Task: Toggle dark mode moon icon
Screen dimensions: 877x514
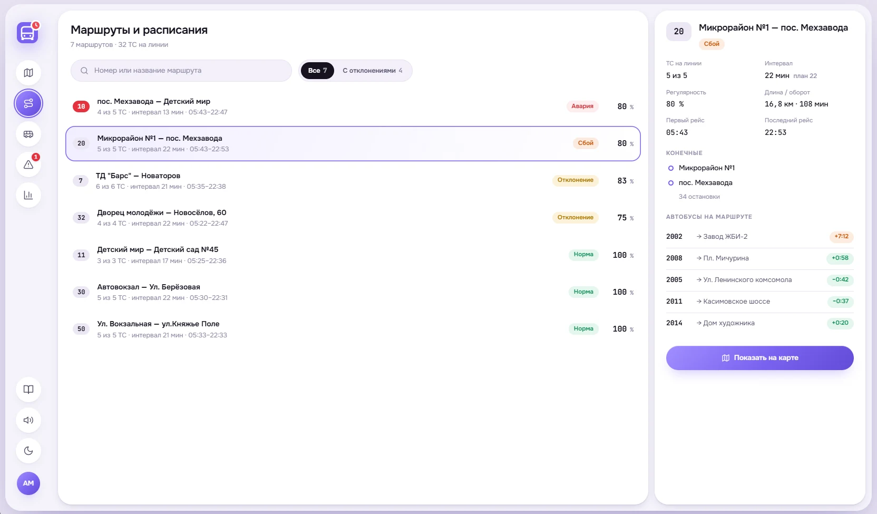Action: (28, 451)
